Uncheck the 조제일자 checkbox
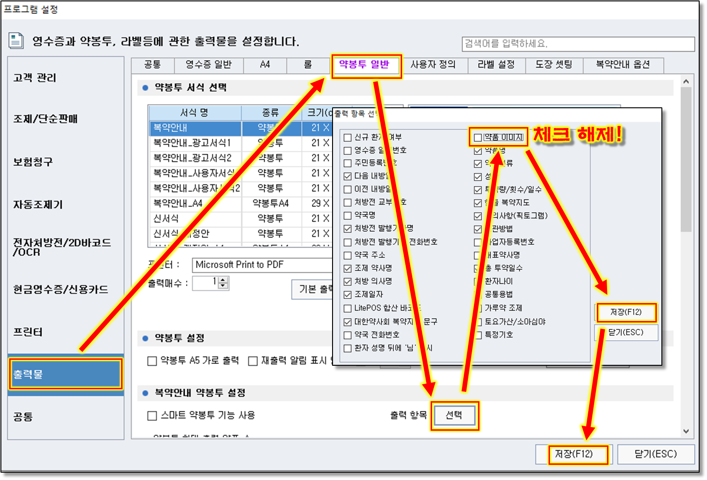 point(348,295)
